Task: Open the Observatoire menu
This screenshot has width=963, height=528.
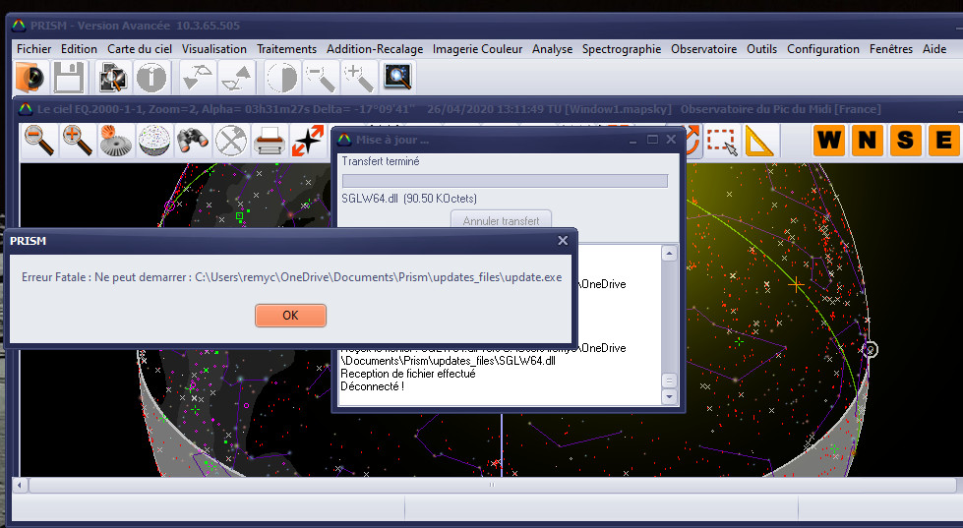Action: (x=703, y=48)
